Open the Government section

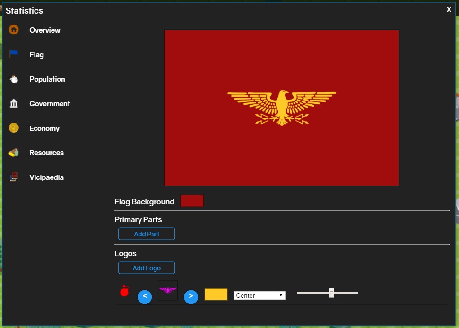tap(50, 104)
